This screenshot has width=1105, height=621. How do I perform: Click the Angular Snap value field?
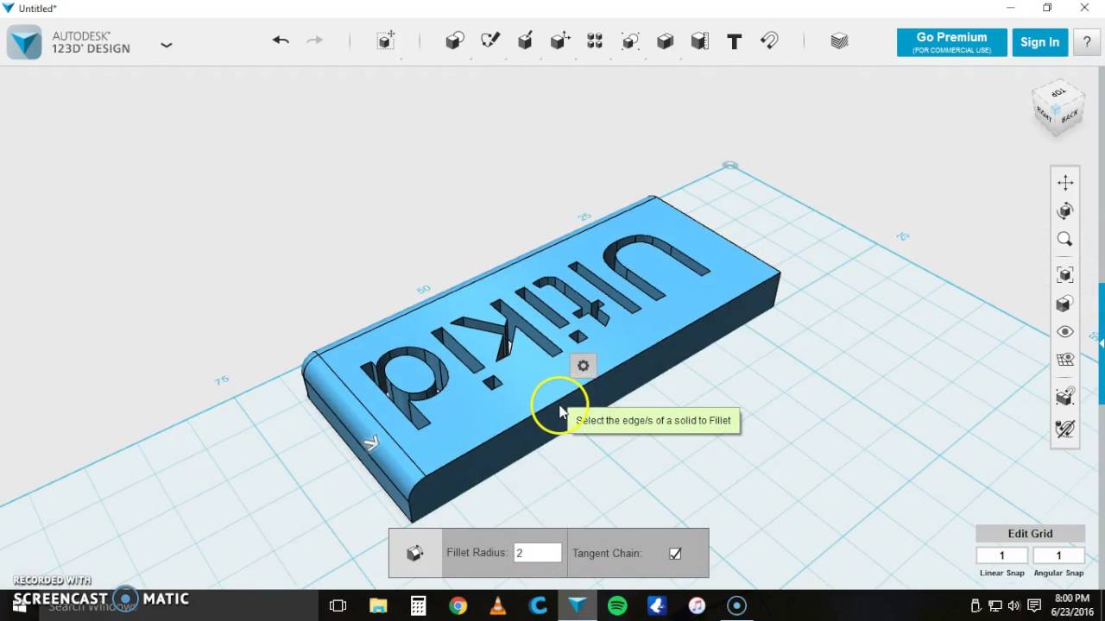pos(1058,555)
